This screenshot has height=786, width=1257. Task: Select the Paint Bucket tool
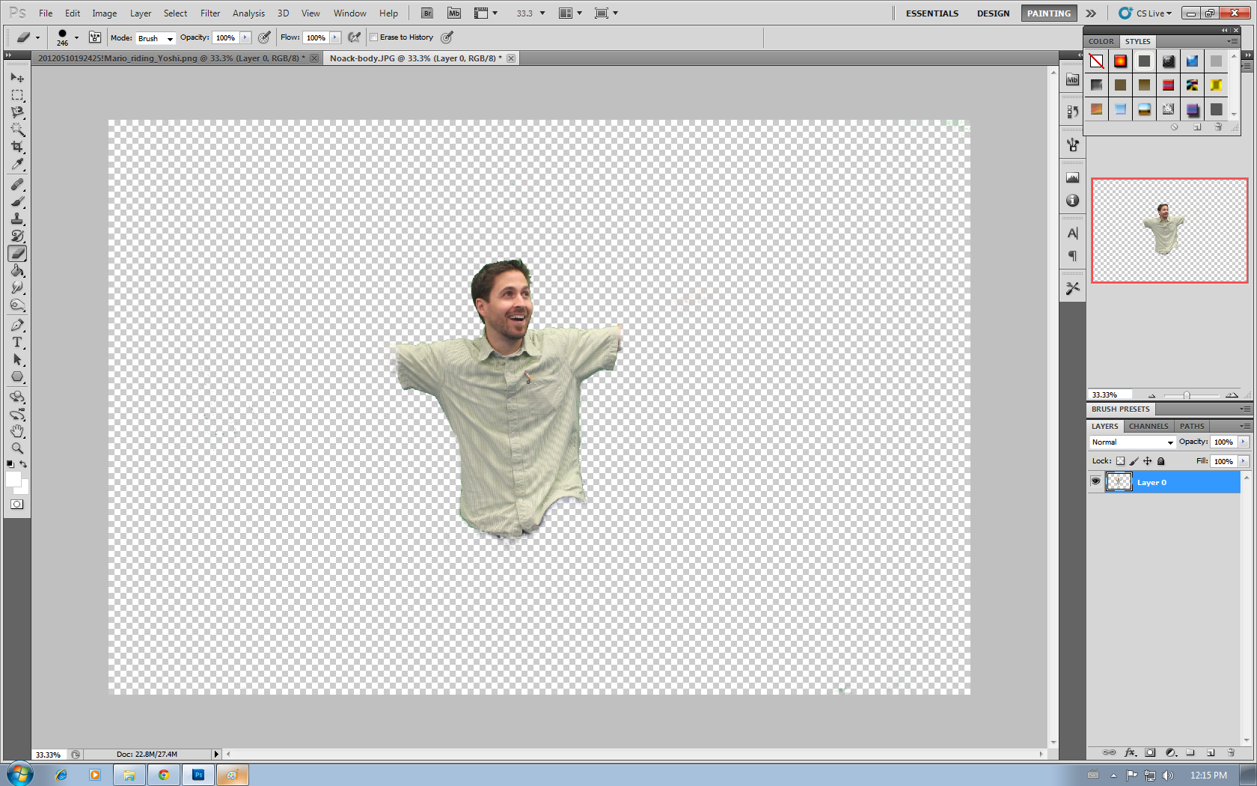tap(17, 271)
